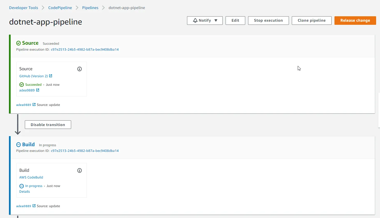Click the bell icon inside the Notify button
Viewport: 380px width, 218px height.
(x=195, y=20)
